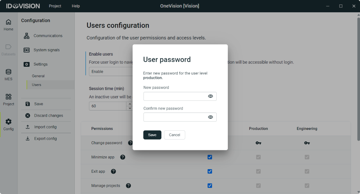Click the Home sidebar icon
Viewport: 360px width, 194px height.
[x=8, y=24]
